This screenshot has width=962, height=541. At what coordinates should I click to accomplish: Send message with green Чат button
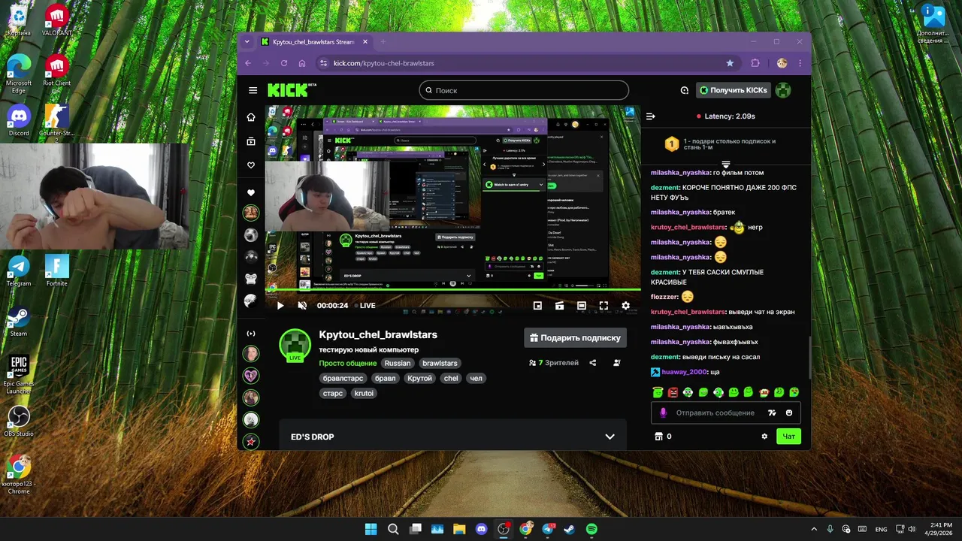tap(788, 437)
